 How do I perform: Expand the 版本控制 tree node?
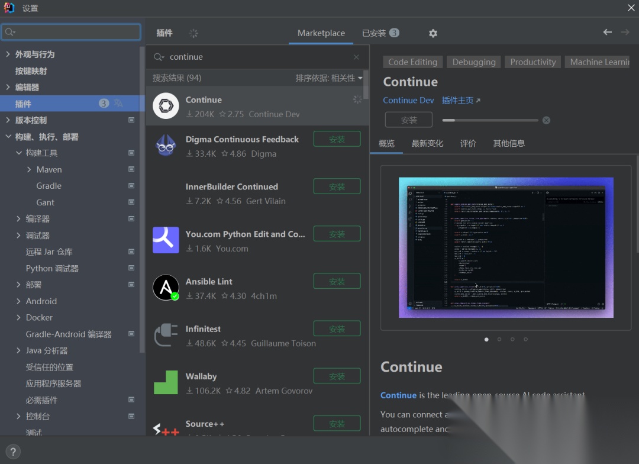(x=8, y=120)
